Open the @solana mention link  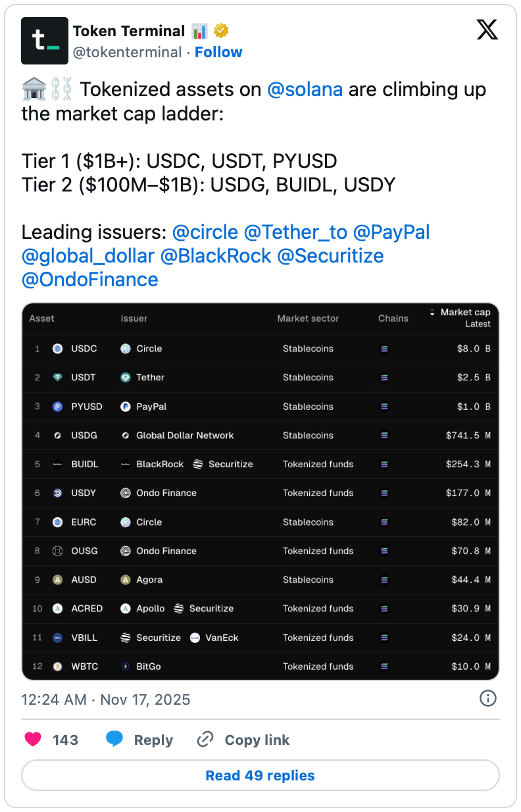pos(305,89)
